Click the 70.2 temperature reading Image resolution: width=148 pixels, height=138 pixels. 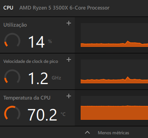coord(42,115)
